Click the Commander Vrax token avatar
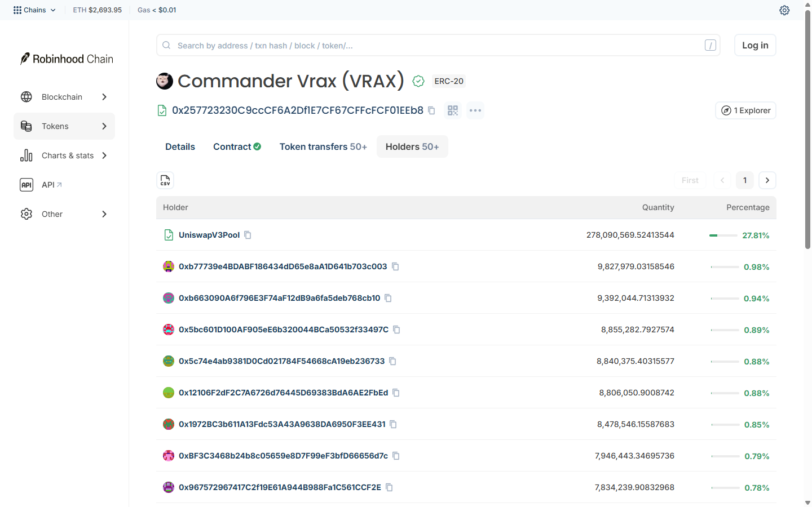812x507 pixels. pos(165,81)
